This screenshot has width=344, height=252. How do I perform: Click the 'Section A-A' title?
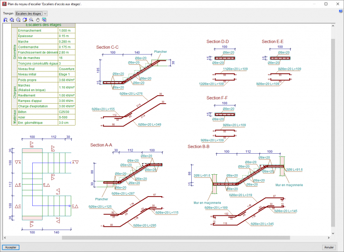coord(101,145)
